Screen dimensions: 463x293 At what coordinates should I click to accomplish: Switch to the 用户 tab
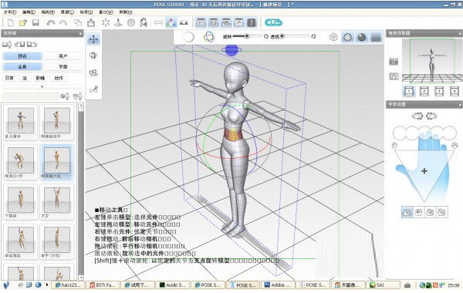(63, 56)
